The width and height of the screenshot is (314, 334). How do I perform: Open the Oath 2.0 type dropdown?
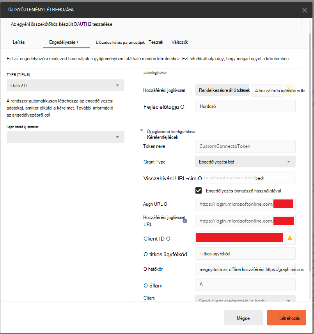(x=66, y=85)
